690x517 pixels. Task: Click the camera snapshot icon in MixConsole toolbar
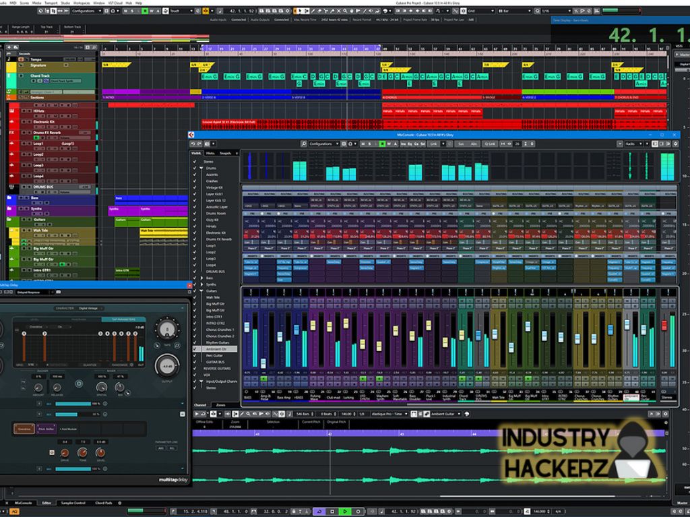click(206, 144)
